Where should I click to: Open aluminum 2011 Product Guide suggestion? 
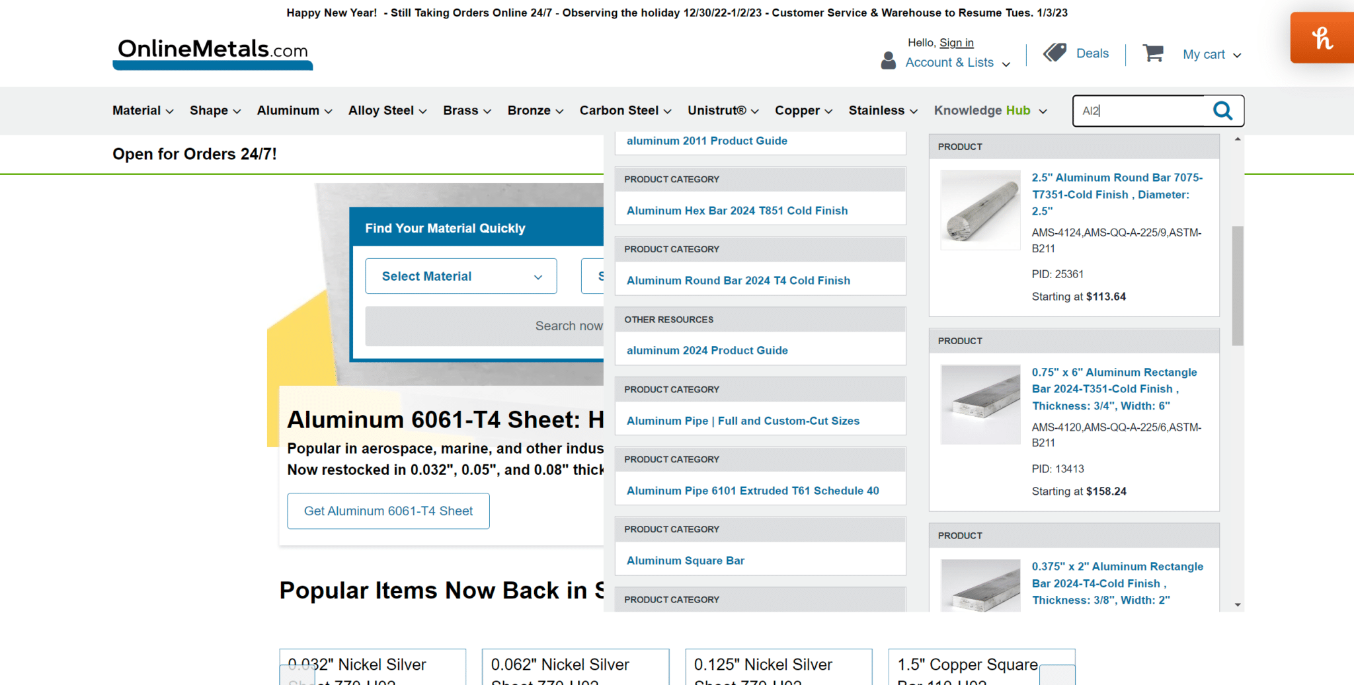click(707, 141)
